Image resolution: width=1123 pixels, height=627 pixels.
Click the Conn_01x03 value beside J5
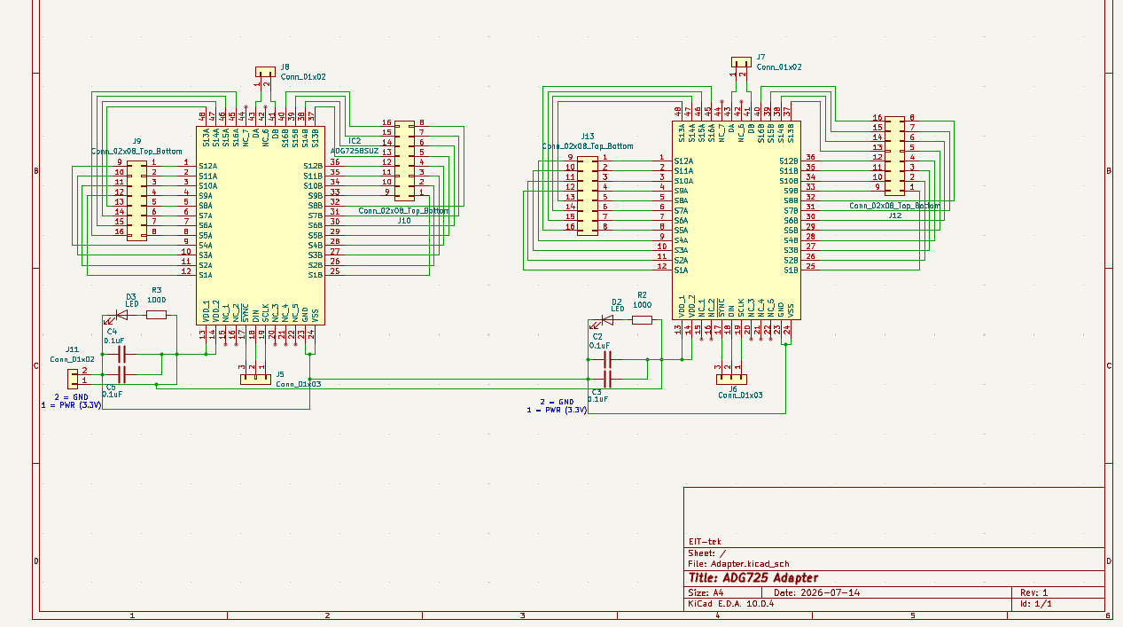coord(298,384)
